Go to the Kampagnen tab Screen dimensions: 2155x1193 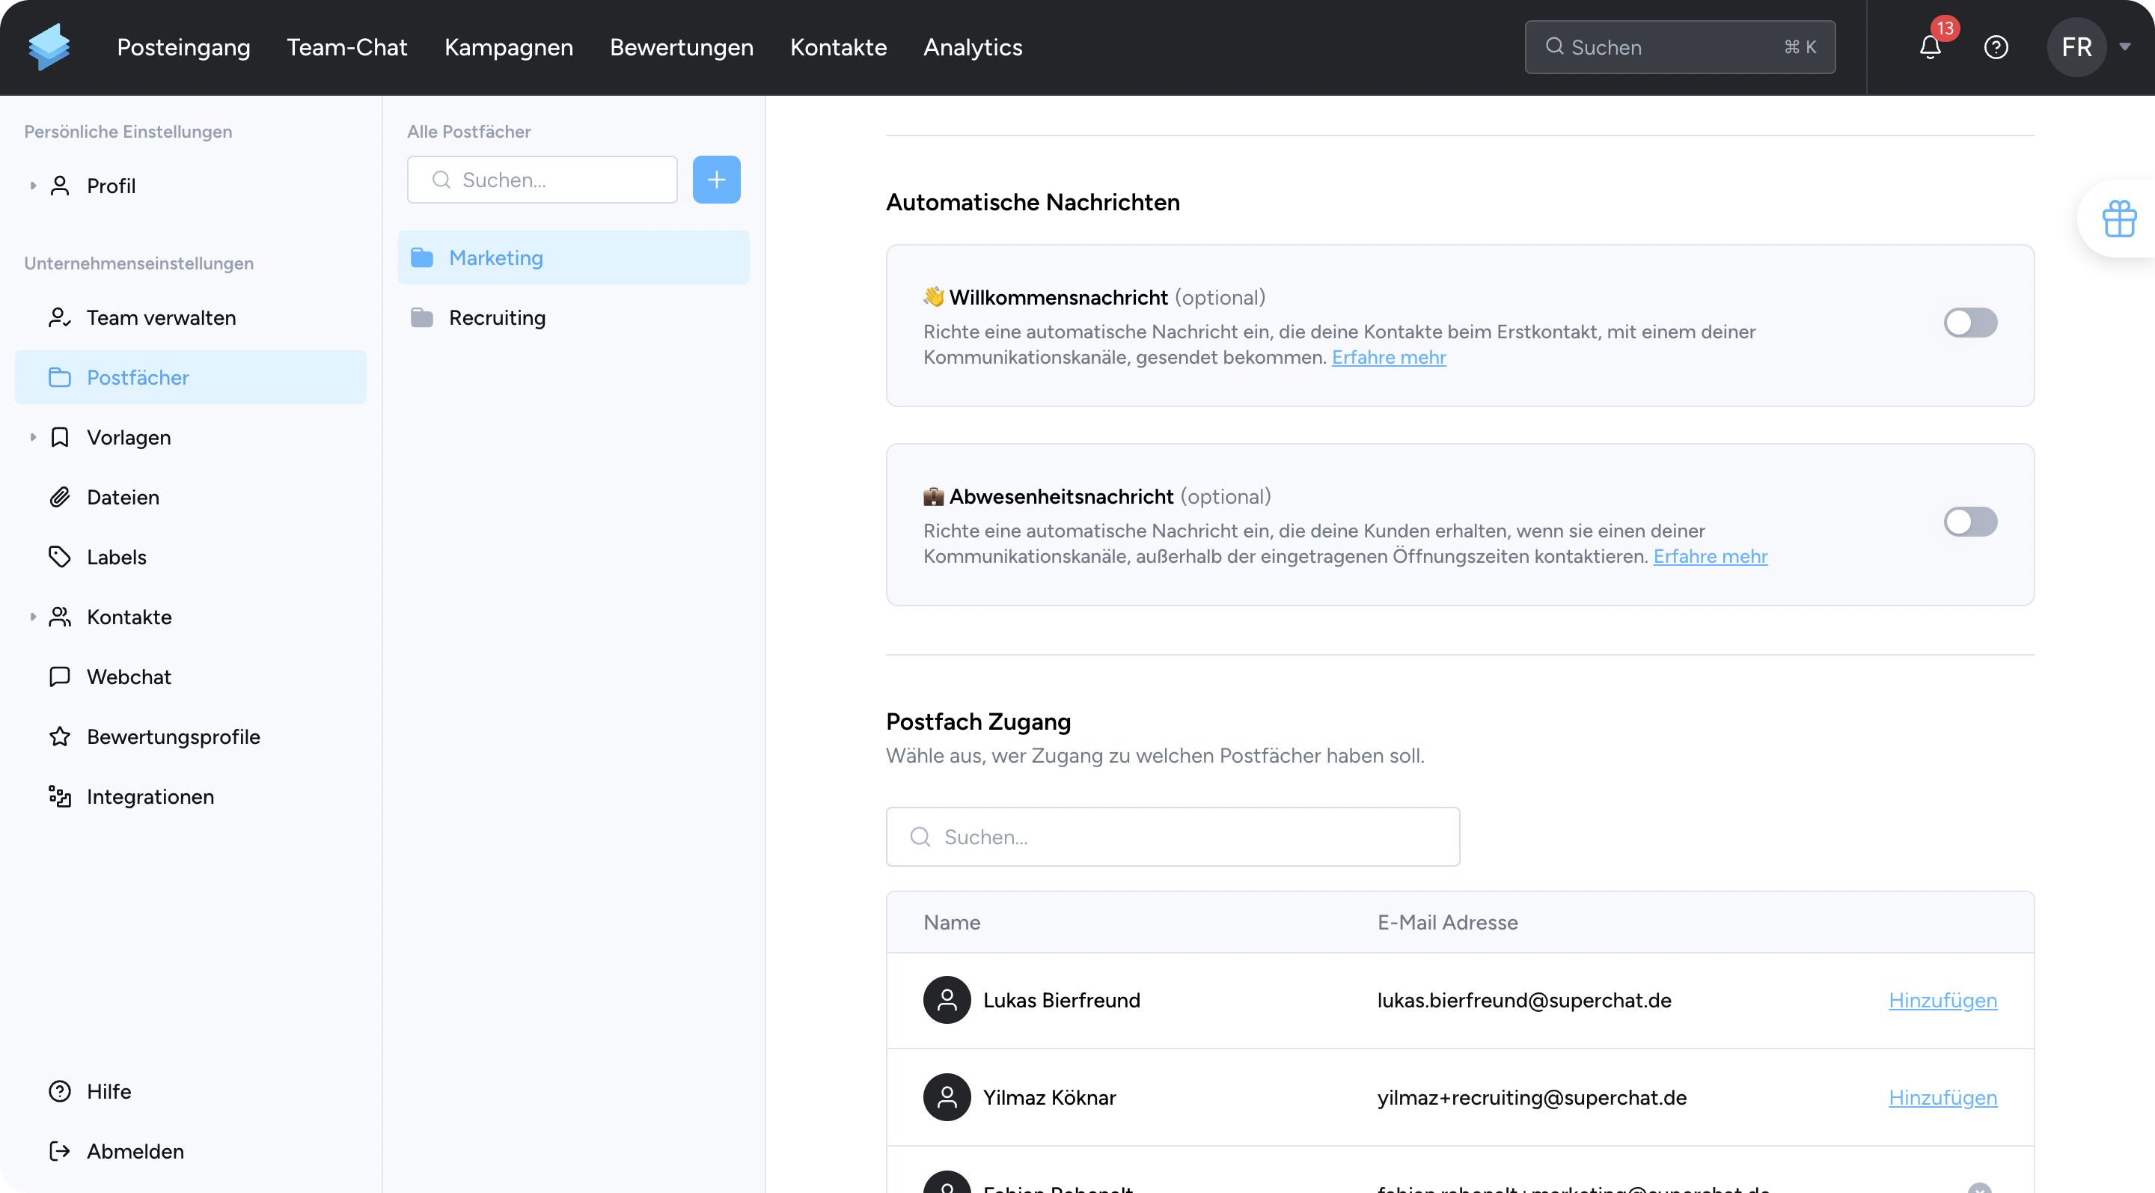(508, 48)
